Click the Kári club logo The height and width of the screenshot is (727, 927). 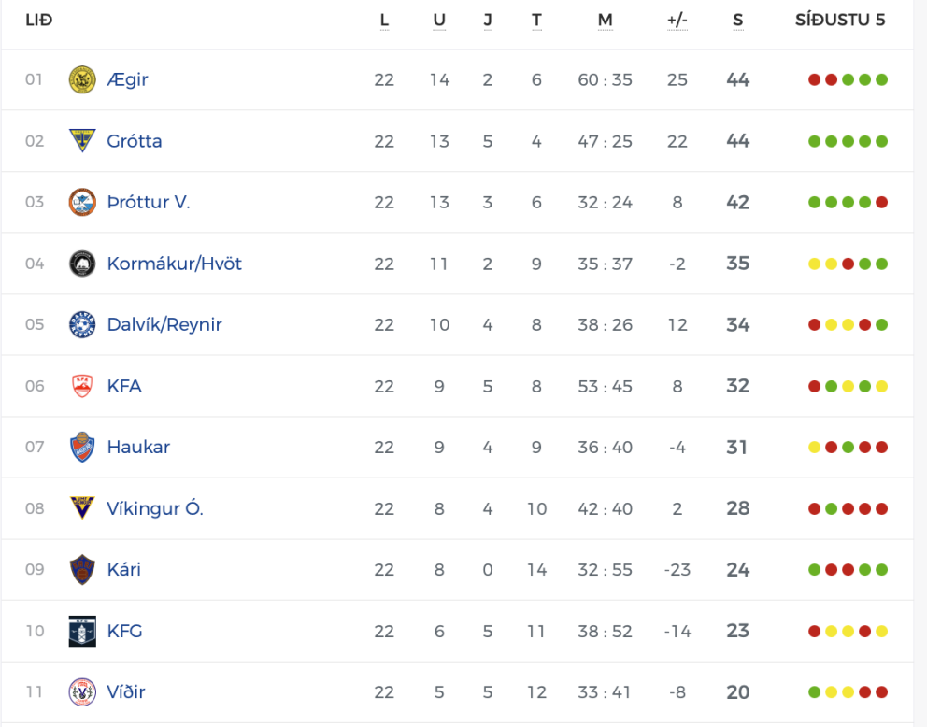[x=82, y=569]
